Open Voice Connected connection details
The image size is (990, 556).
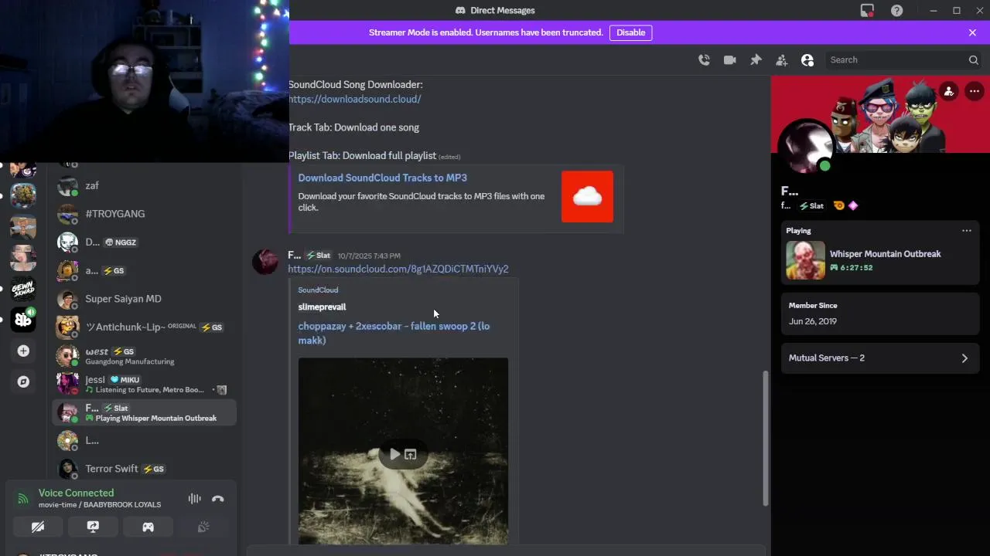76,493
